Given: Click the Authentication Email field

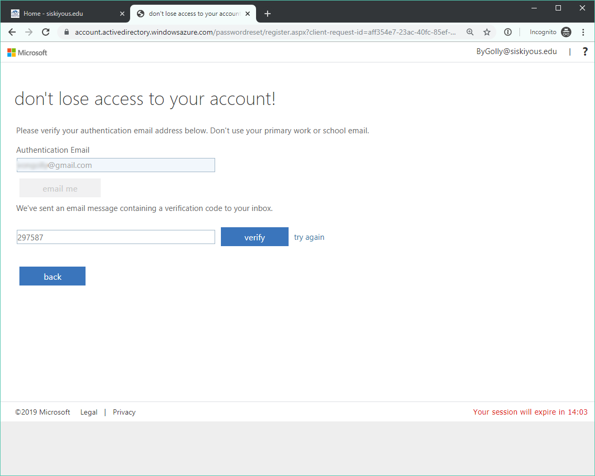Looking at the screenshot, I should [x=116, y=165].
